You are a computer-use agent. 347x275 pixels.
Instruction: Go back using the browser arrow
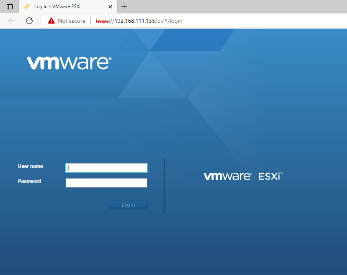click(11, 21)
